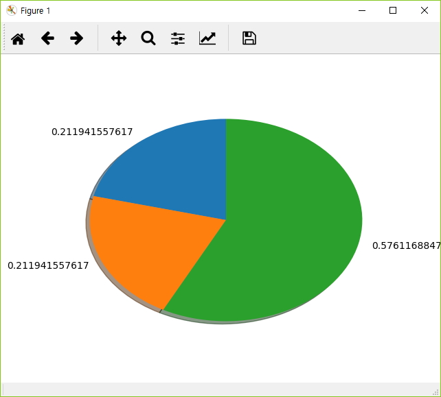Click the 0.211941557617 label above the blue slice
Viewport: 441px width, 397px height.
[92, 132]
